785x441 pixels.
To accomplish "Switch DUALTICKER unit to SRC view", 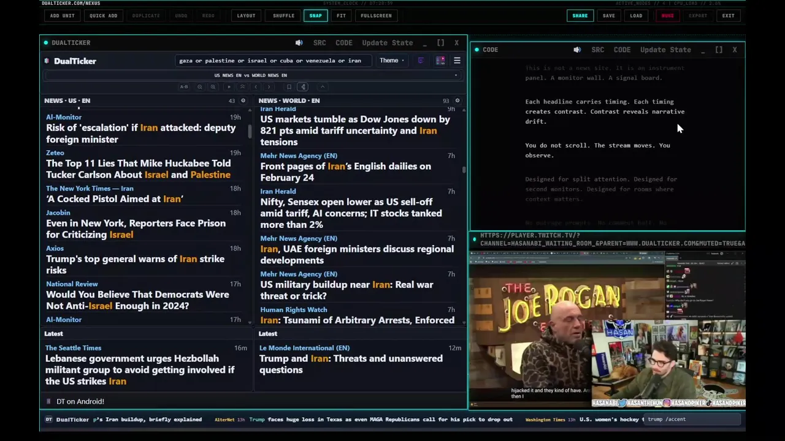I will (x=320, y=43).
